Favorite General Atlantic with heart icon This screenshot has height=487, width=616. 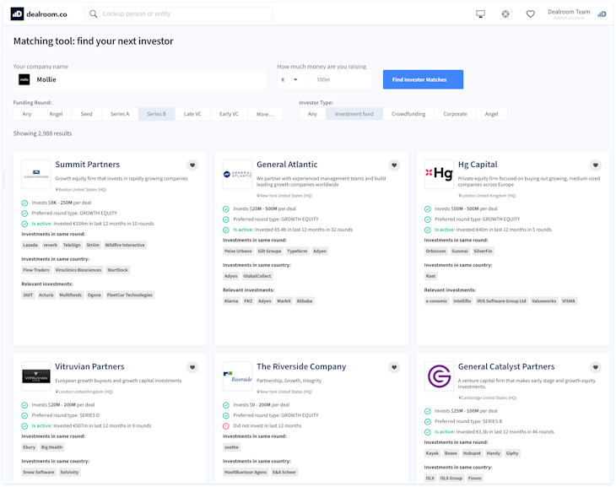coord(394,165)
